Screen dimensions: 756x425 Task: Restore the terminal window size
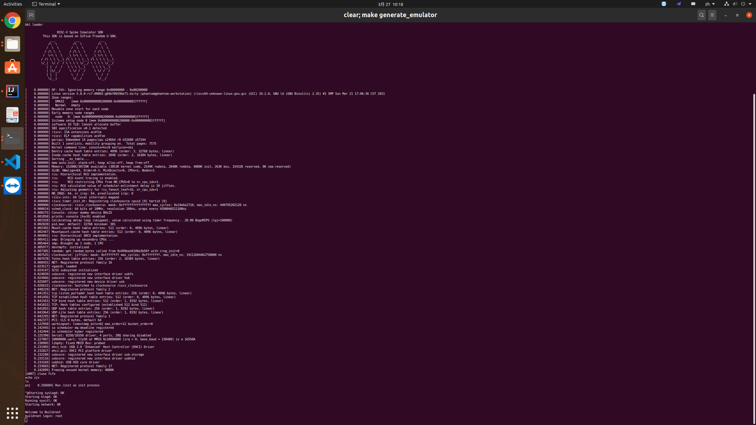coord(737,15)
